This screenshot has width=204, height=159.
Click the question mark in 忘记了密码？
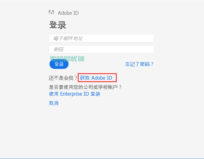pyautogui.click(x=152, y=64)
